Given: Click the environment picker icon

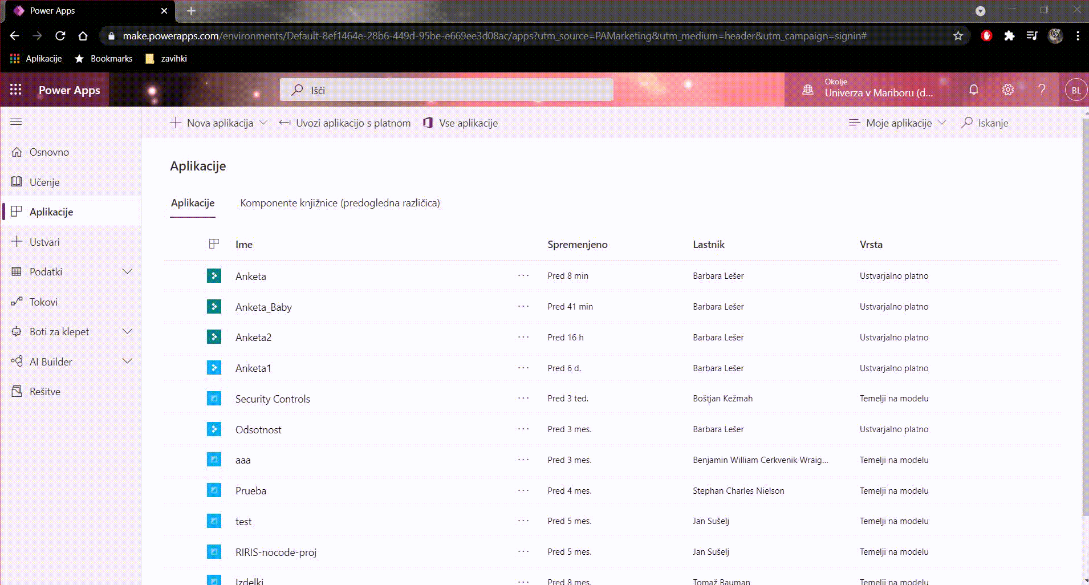Looking at the screenshot, I should [x=808, y=90].
